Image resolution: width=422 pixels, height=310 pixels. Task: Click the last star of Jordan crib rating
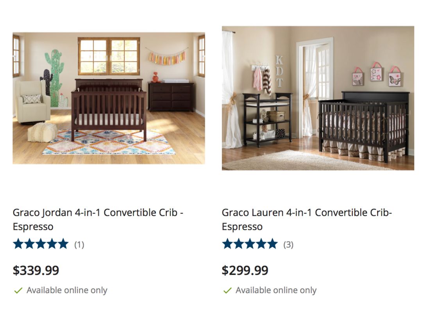click(63, 244)
